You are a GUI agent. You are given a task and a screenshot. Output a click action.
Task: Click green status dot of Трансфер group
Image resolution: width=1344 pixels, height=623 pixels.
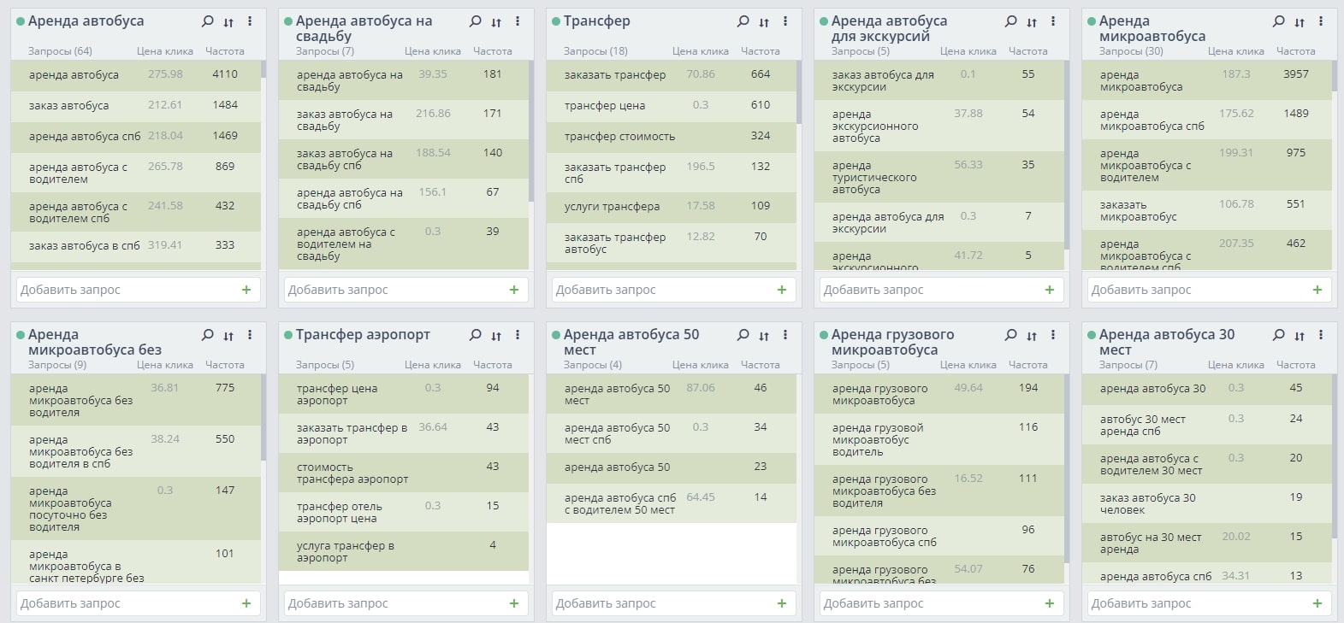point(556,21)
